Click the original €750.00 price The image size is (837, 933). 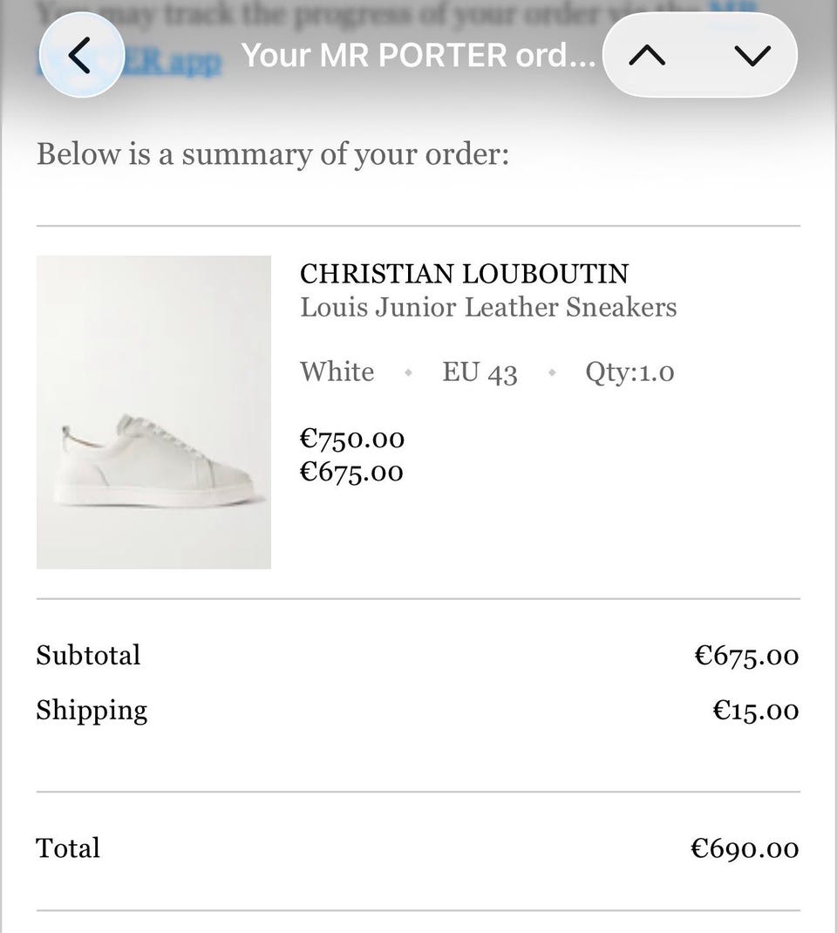pyautogui.click(x=352, y=439)
